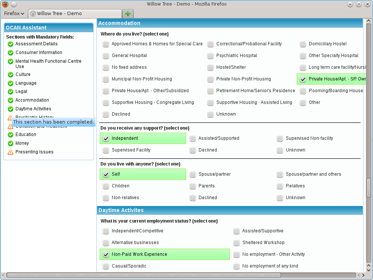Image resolution: width=373 pixels, height=280 pixels.
Task: Open the Presenting Issues section link
Action: [34, 152]
